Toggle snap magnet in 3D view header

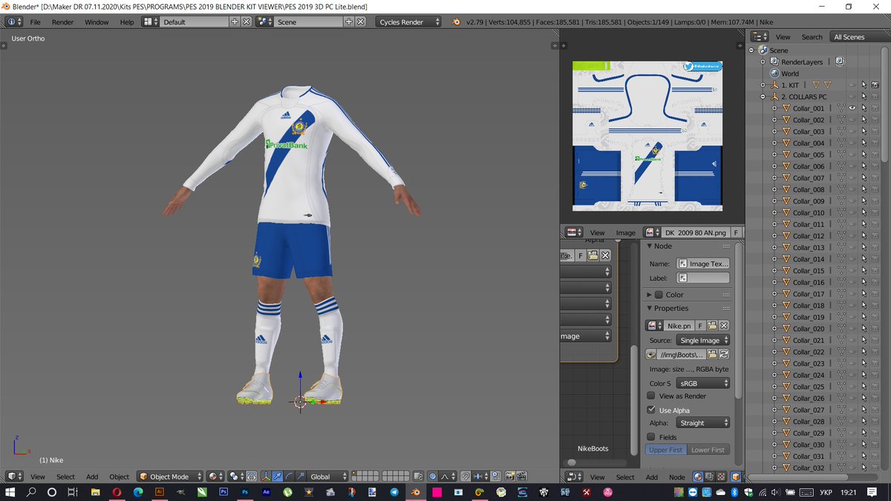click(x=466, y=477)
